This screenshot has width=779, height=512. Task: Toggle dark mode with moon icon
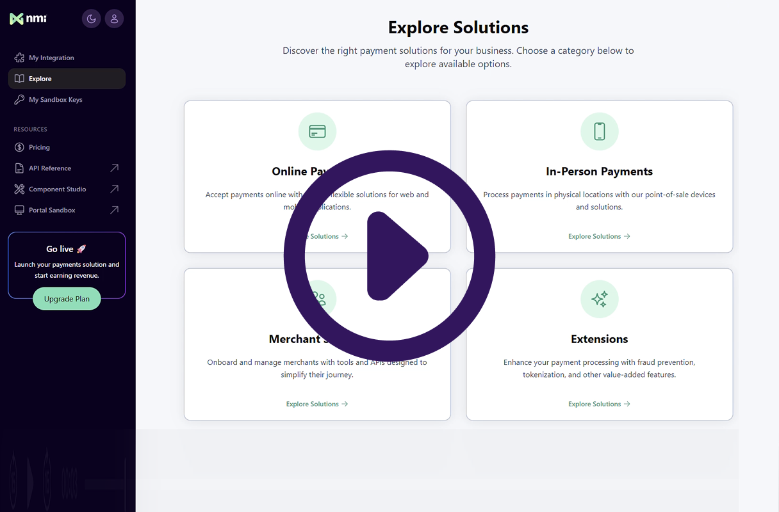click(92, 19)
